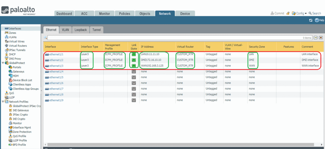Open the ethernet1/4 interface link
The width and height of the screenshot is (325, 149).
[56, 71]
